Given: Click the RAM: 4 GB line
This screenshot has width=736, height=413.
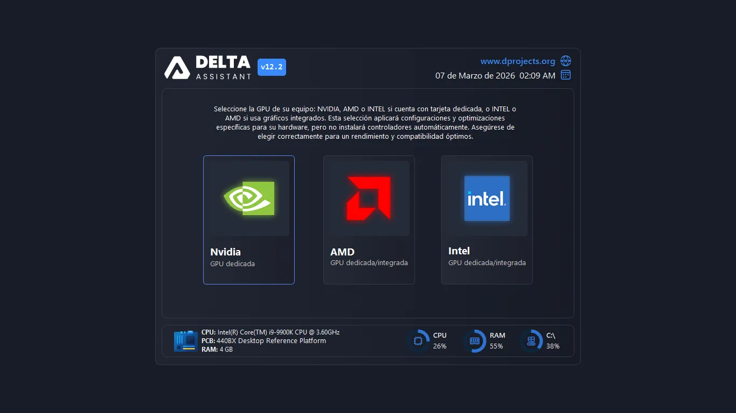Looking at the screenshot, I should click(x=217, y=350).
